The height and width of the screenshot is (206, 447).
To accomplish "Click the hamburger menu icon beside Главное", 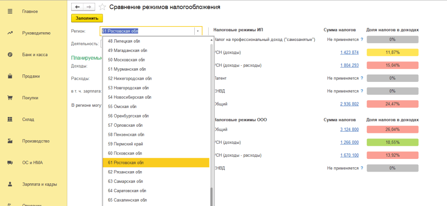I will 10,11.
